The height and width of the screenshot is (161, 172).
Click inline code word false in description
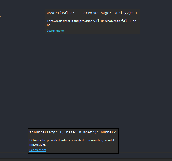(x=126, y=21)
